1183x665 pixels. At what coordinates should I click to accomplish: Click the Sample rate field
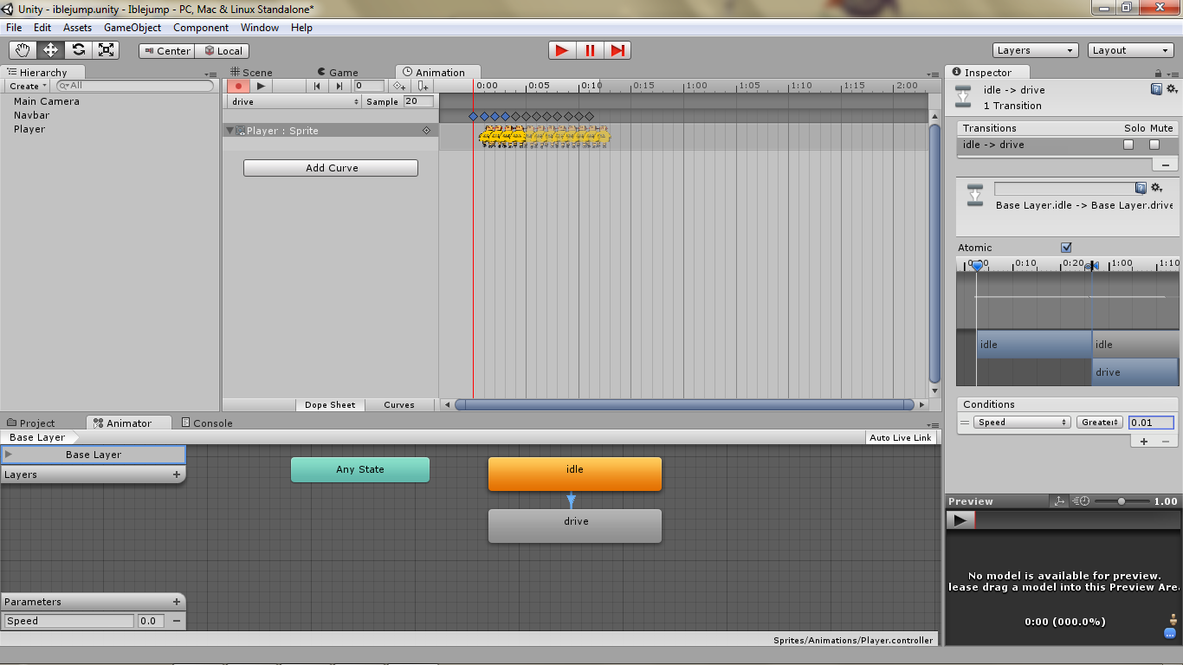click(418, 101)
